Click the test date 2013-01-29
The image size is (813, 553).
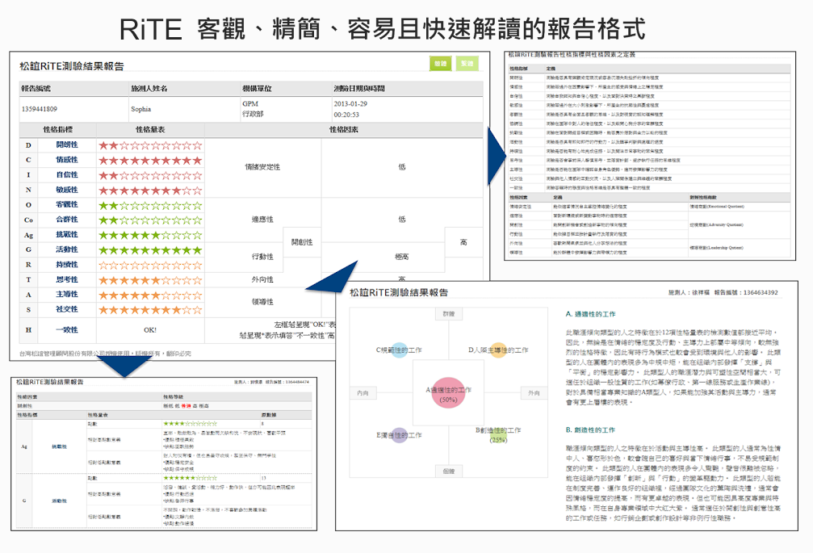point(350,103)
